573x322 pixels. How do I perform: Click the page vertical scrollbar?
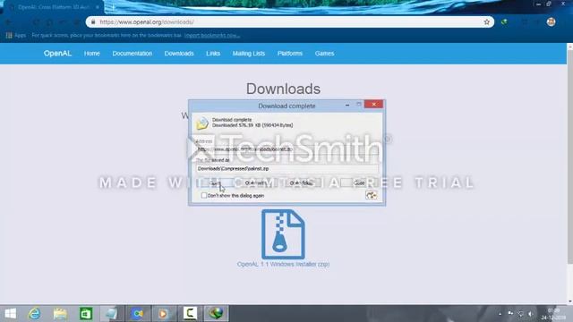pos(569,157)
